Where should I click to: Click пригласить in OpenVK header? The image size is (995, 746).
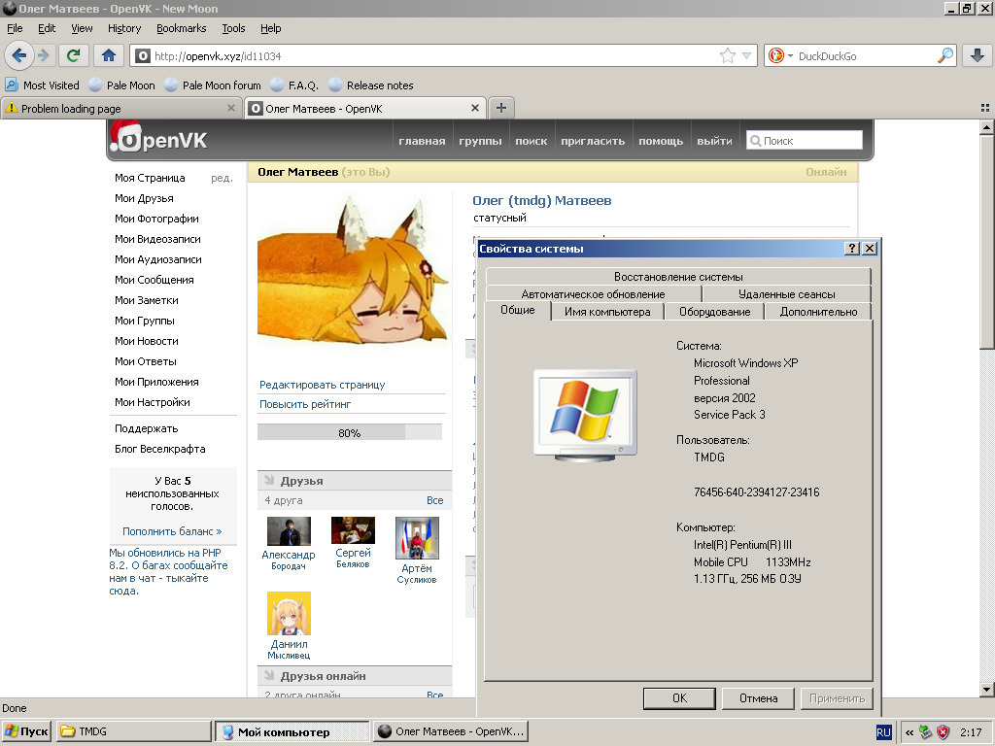pyautogui.click(x=593, y=141)
